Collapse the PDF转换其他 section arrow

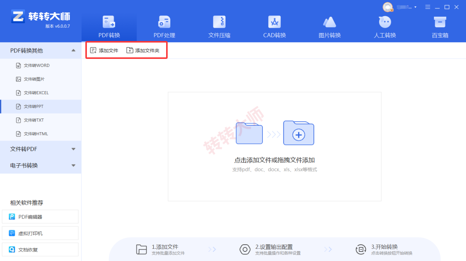point(74,50)
